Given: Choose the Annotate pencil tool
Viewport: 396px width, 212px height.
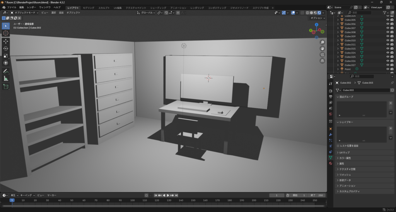Looking at the screenshot, I should (6, 71).
